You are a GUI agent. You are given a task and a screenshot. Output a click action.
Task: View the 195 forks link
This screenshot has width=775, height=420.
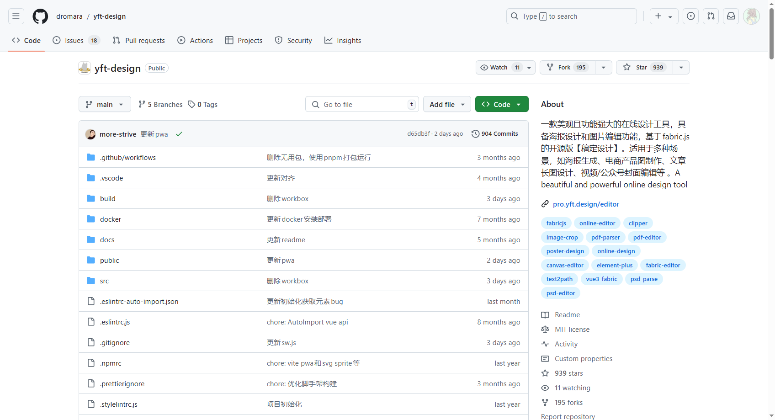click(568, 402)
